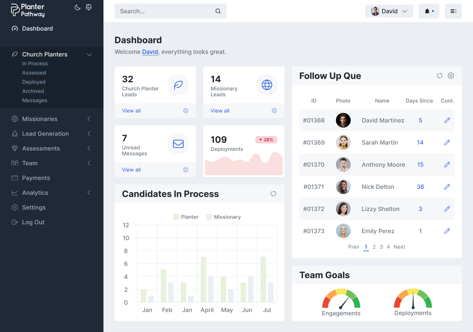Go to Next page of follow-ups
Viewport: 473px width, 332px height.
coord(399,247)
